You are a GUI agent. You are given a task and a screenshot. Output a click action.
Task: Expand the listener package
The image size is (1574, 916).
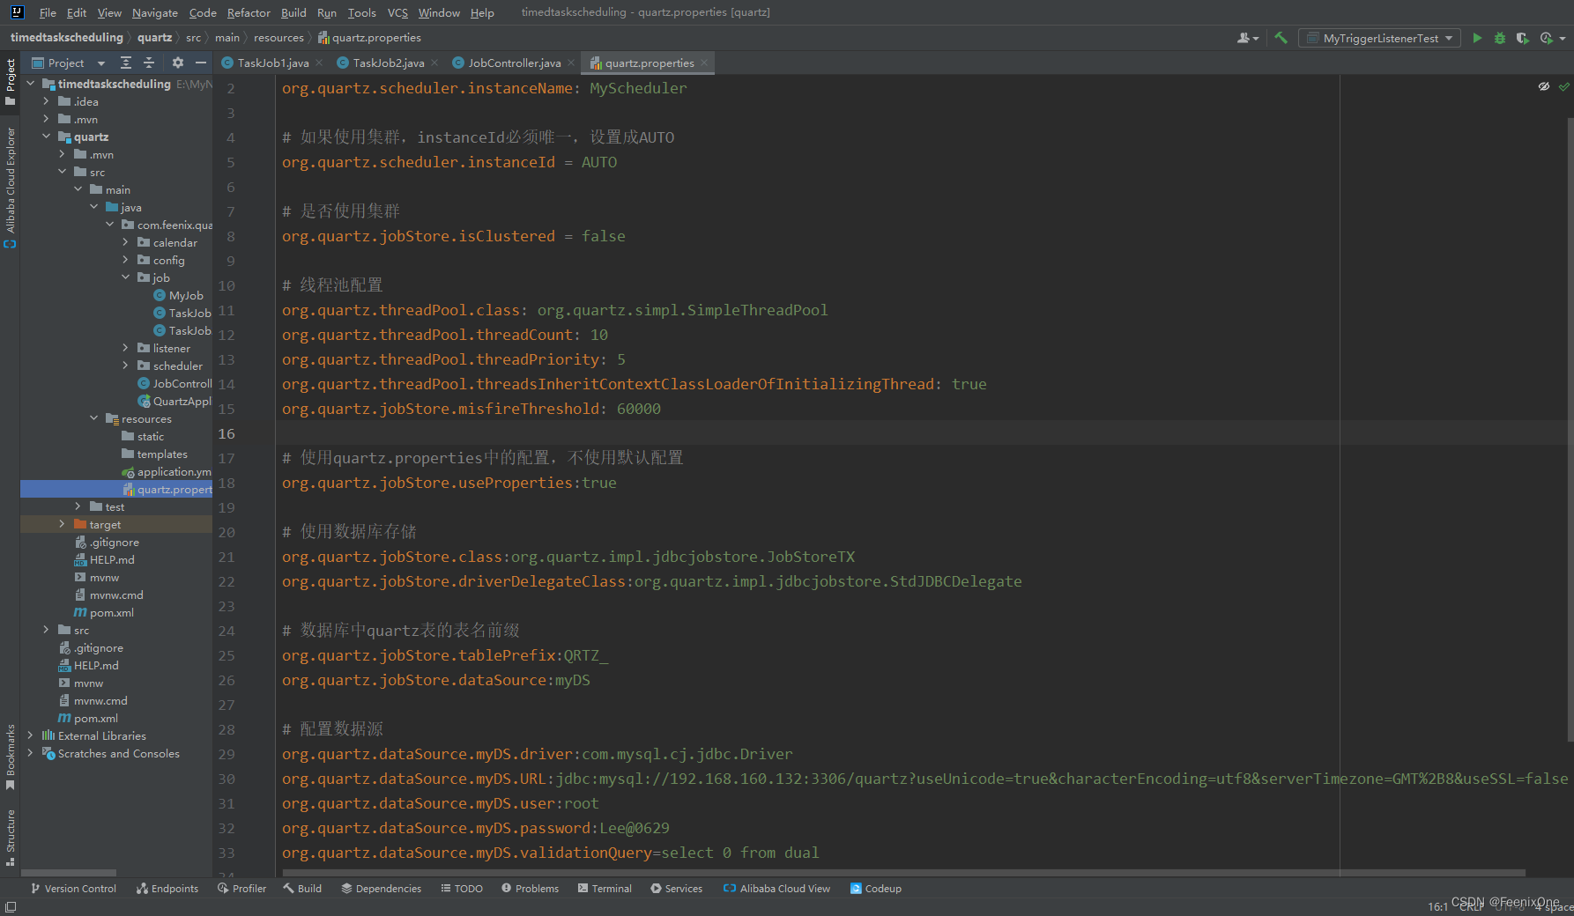[x=126, y=348]
